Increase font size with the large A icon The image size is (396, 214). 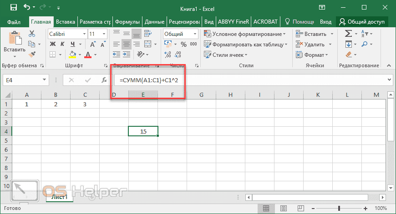(93, 45)
